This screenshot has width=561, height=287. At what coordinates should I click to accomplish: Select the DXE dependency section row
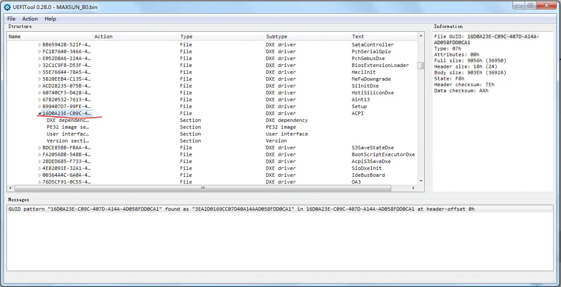[x=212, y=120]
